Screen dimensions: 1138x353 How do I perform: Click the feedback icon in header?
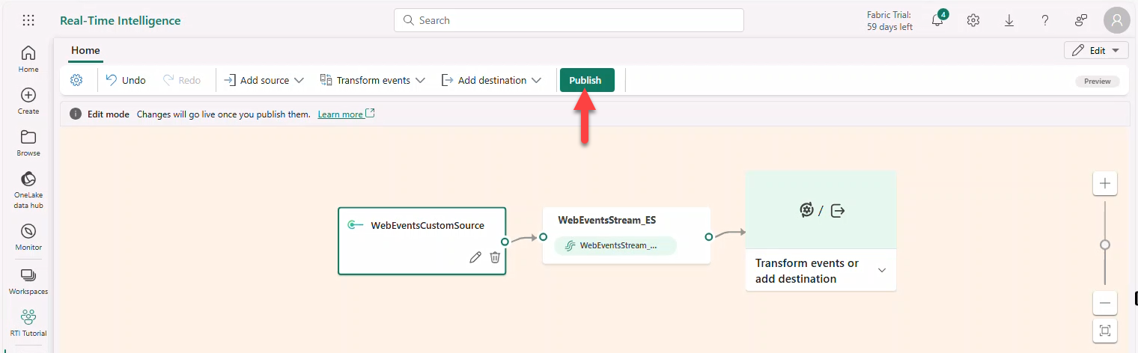(x=1081, y=20)
